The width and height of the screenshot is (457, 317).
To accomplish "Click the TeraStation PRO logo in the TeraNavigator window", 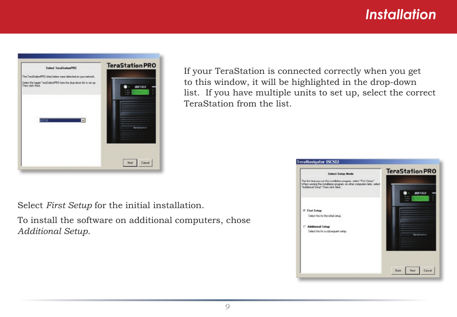I will (x=411, y=171).
